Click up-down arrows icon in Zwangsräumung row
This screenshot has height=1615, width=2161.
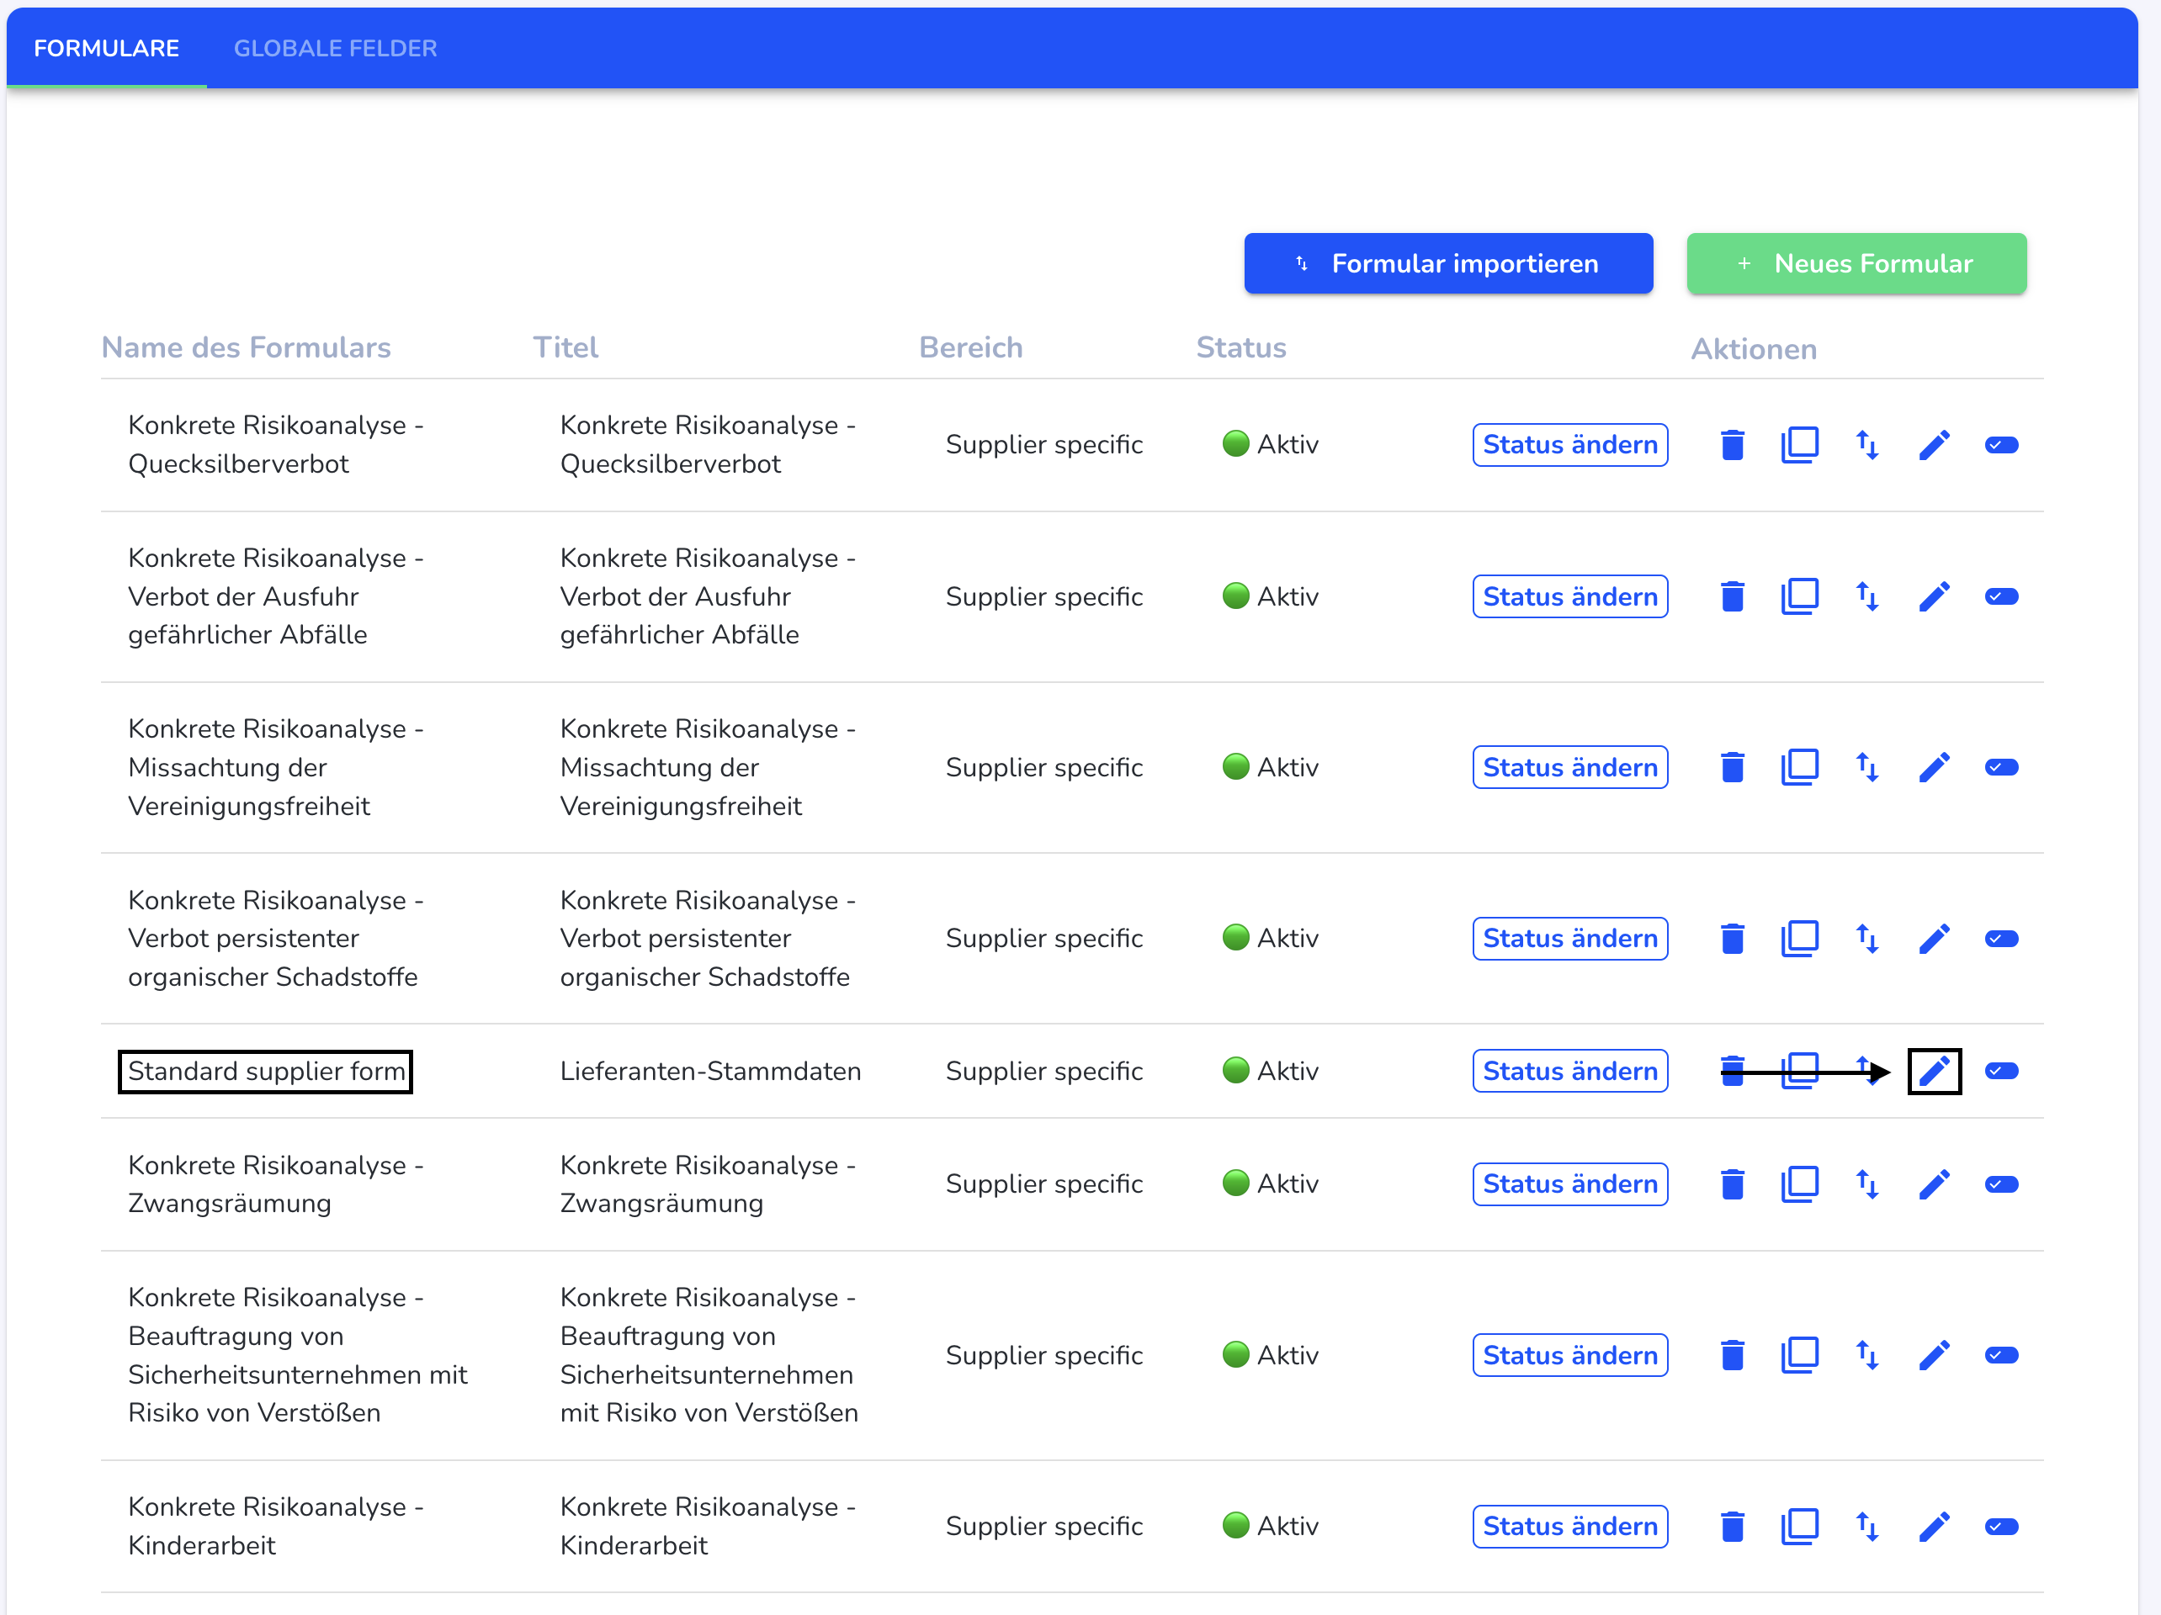[x=1867, y=1184]
